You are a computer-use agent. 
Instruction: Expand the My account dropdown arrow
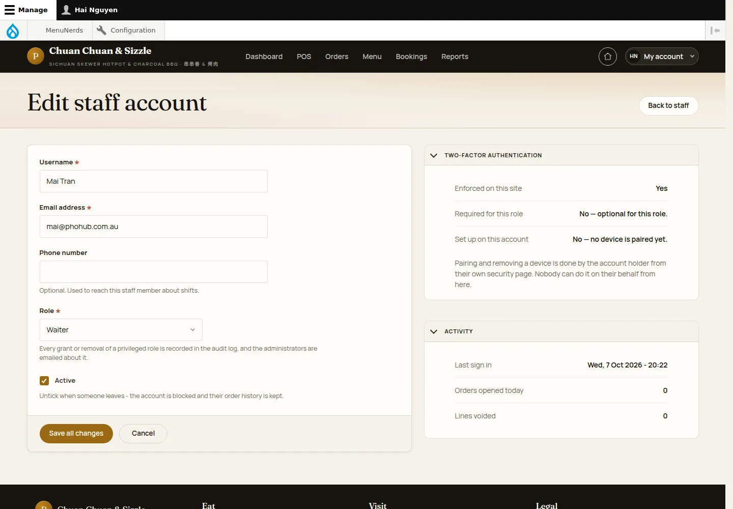[x=692, y=56]
